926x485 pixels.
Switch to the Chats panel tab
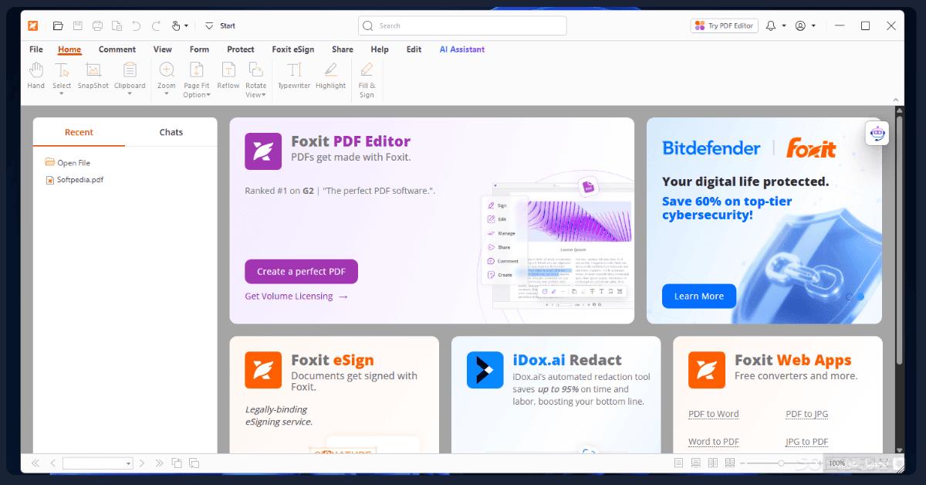pos(171,132)
